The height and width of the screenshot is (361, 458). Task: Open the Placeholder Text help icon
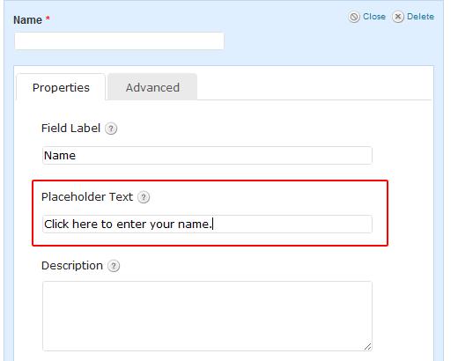144,197
